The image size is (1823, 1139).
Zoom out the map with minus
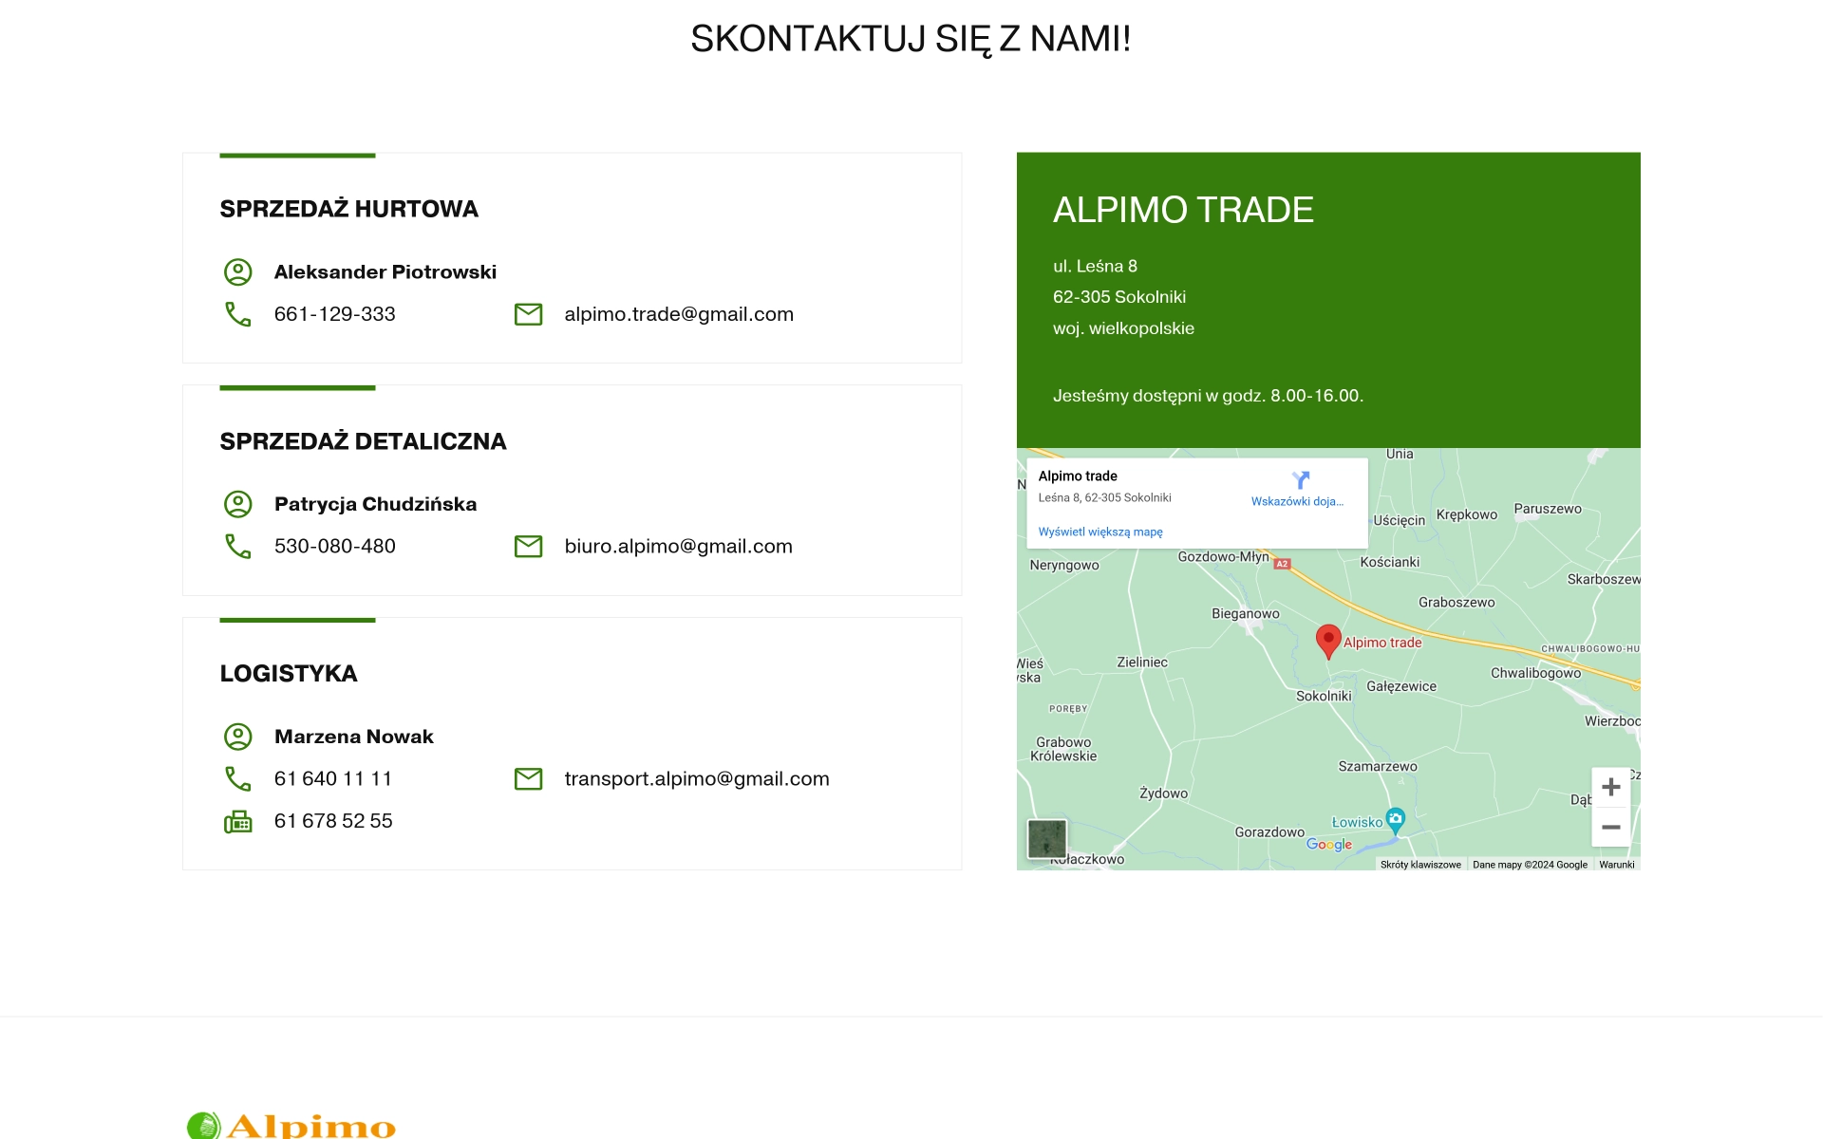1610,828
